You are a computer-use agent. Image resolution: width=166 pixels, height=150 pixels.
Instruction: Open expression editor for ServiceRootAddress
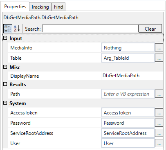[159, 133]
